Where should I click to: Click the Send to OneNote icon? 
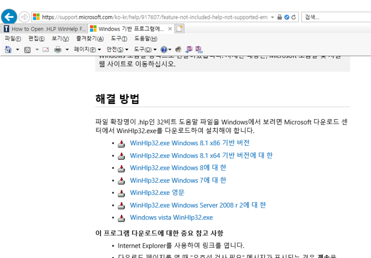189,49
